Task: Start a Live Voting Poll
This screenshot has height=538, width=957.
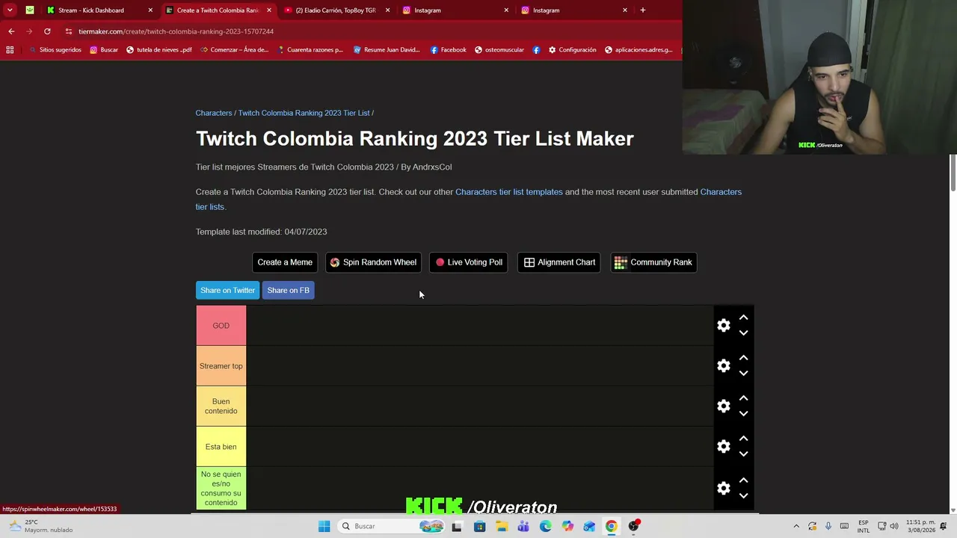Action: point(469,262)
